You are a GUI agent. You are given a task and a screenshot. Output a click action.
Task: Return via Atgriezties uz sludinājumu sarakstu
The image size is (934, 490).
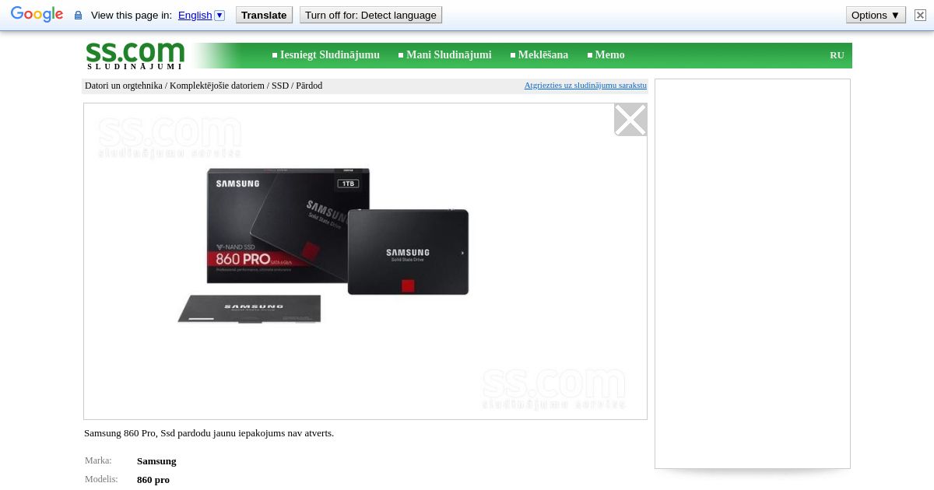coord(585,85)
